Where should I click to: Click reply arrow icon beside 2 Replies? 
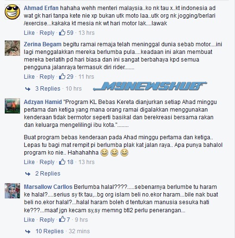tap(28, 174)
